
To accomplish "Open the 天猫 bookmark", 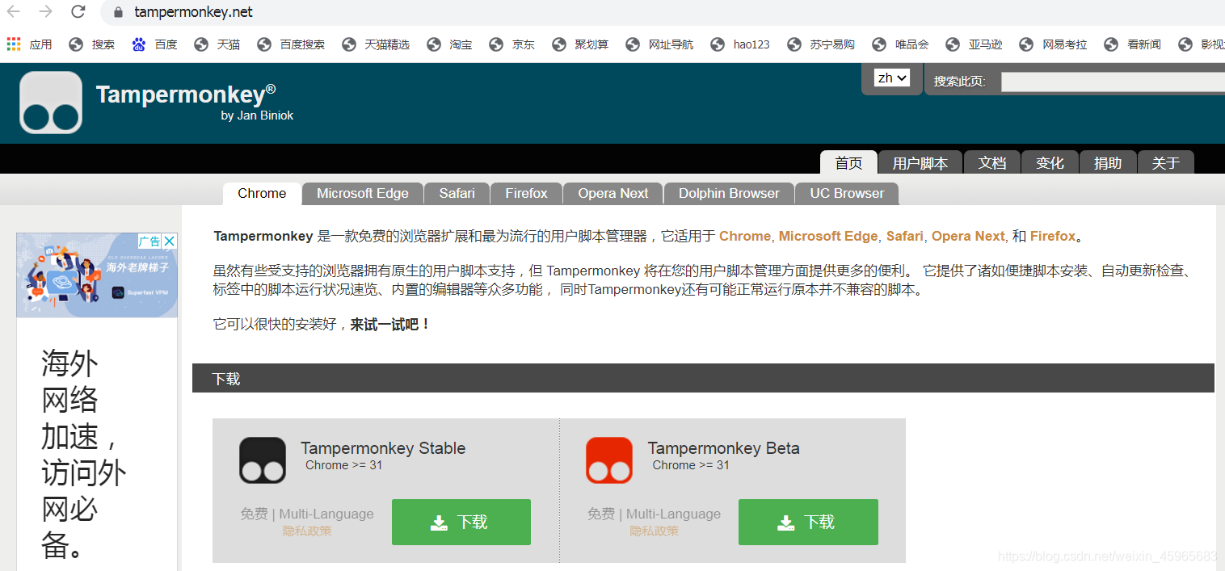I will pos(217,44).
